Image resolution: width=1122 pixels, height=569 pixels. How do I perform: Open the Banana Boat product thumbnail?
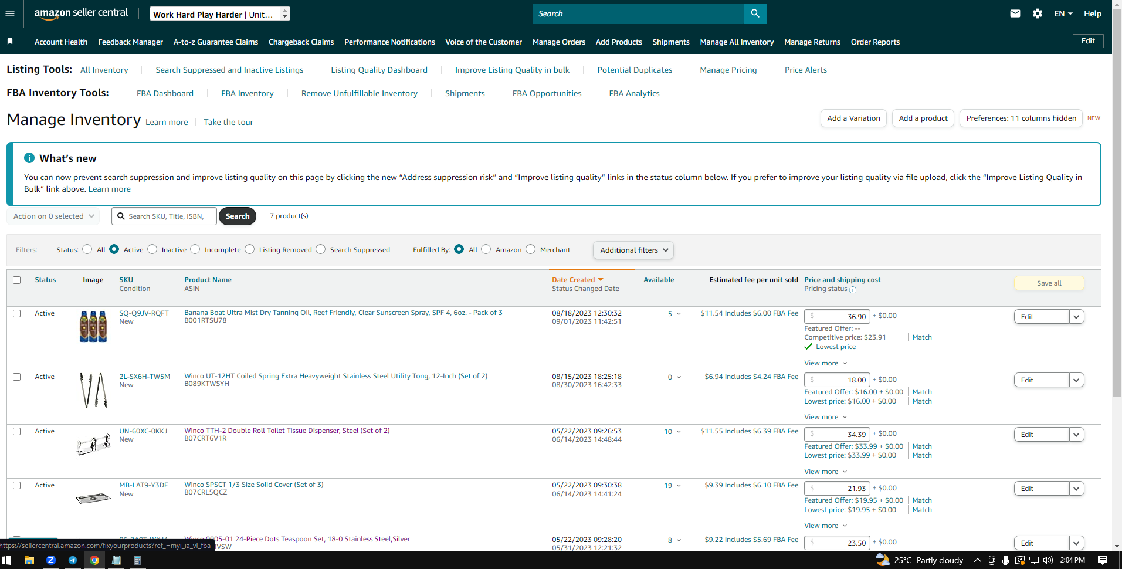(93, 326)
